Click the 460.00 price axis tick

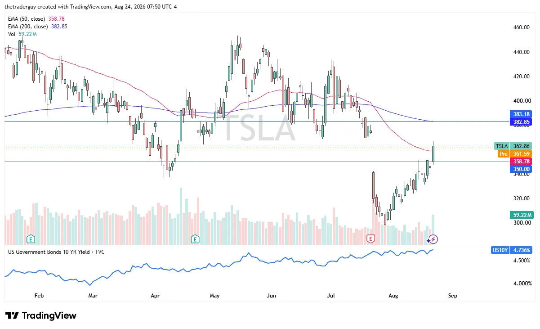point(522,27)
